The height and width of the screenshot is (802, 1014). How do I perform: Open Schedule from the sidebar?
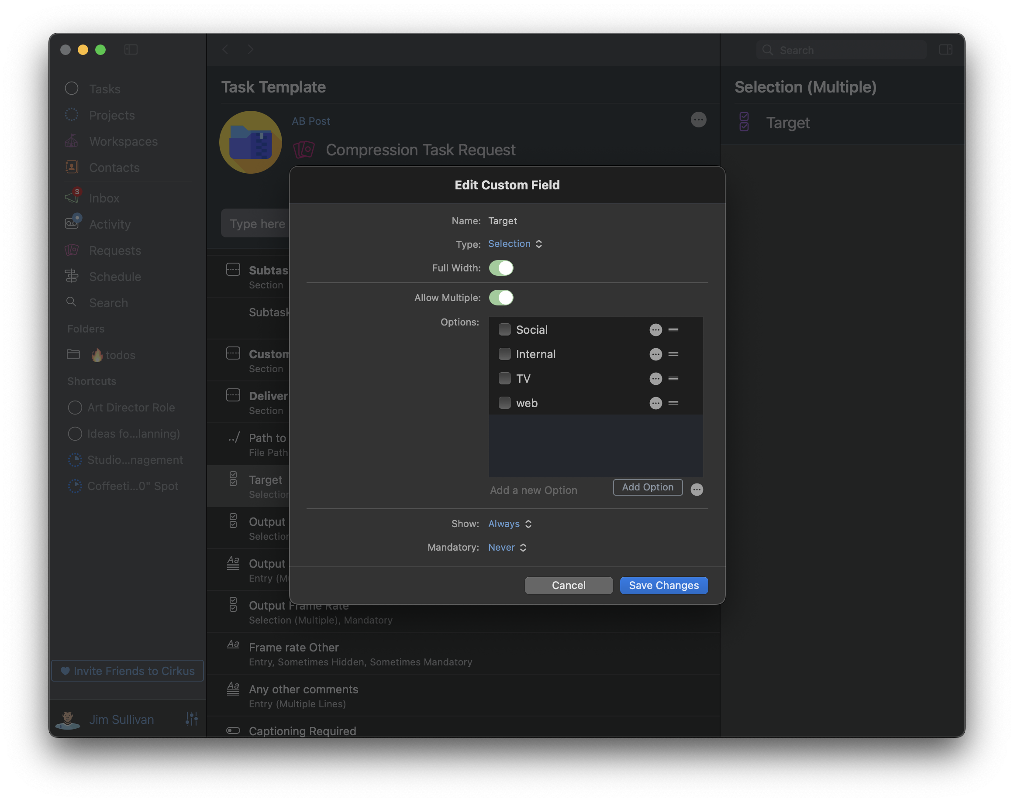point(115,277)
